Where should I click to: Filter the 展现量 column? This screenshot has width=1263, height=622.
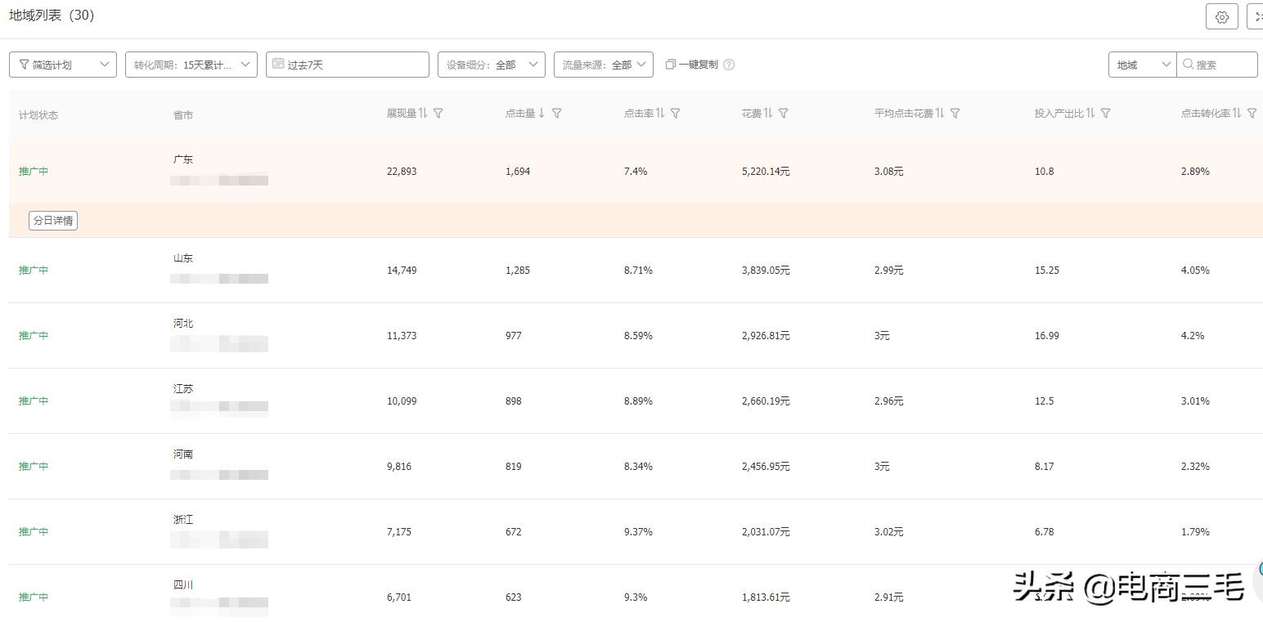click(x=438, y=114)
